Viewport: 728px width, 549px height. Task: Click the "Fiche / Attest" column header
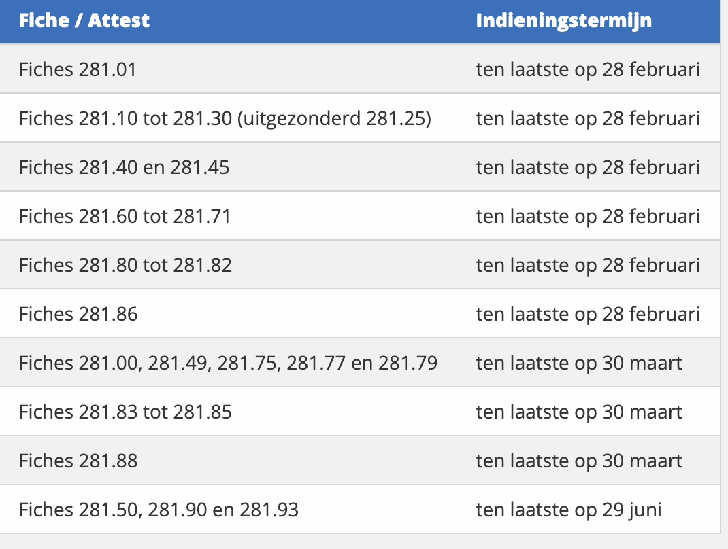tap(84, 20)
